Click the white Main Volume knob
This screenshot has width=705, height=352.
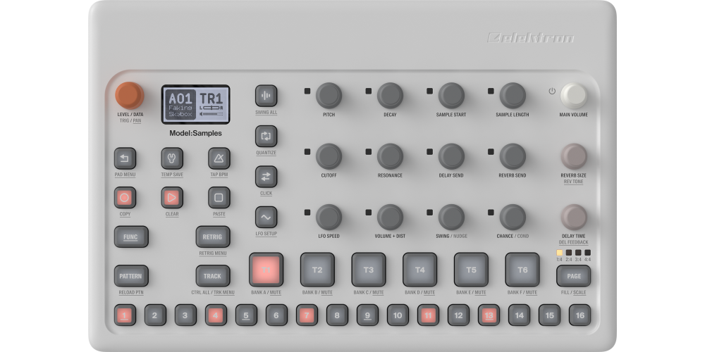(x=574, y=96)
